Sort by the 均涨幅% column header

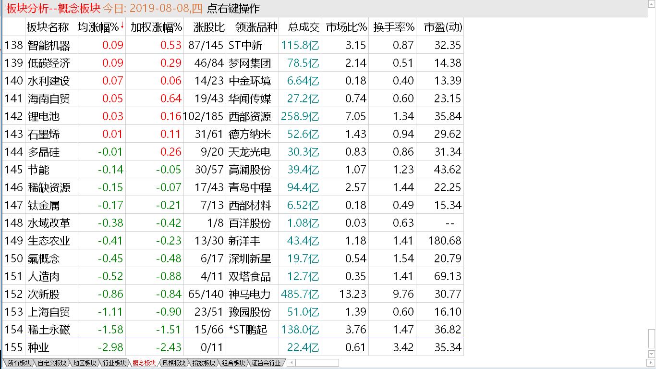[101, 27]
